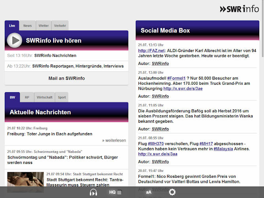The height and width of the screenshot is (198, 264).
Task: Click weiterlesen under Freiburg article
Action: pos(114,140)
